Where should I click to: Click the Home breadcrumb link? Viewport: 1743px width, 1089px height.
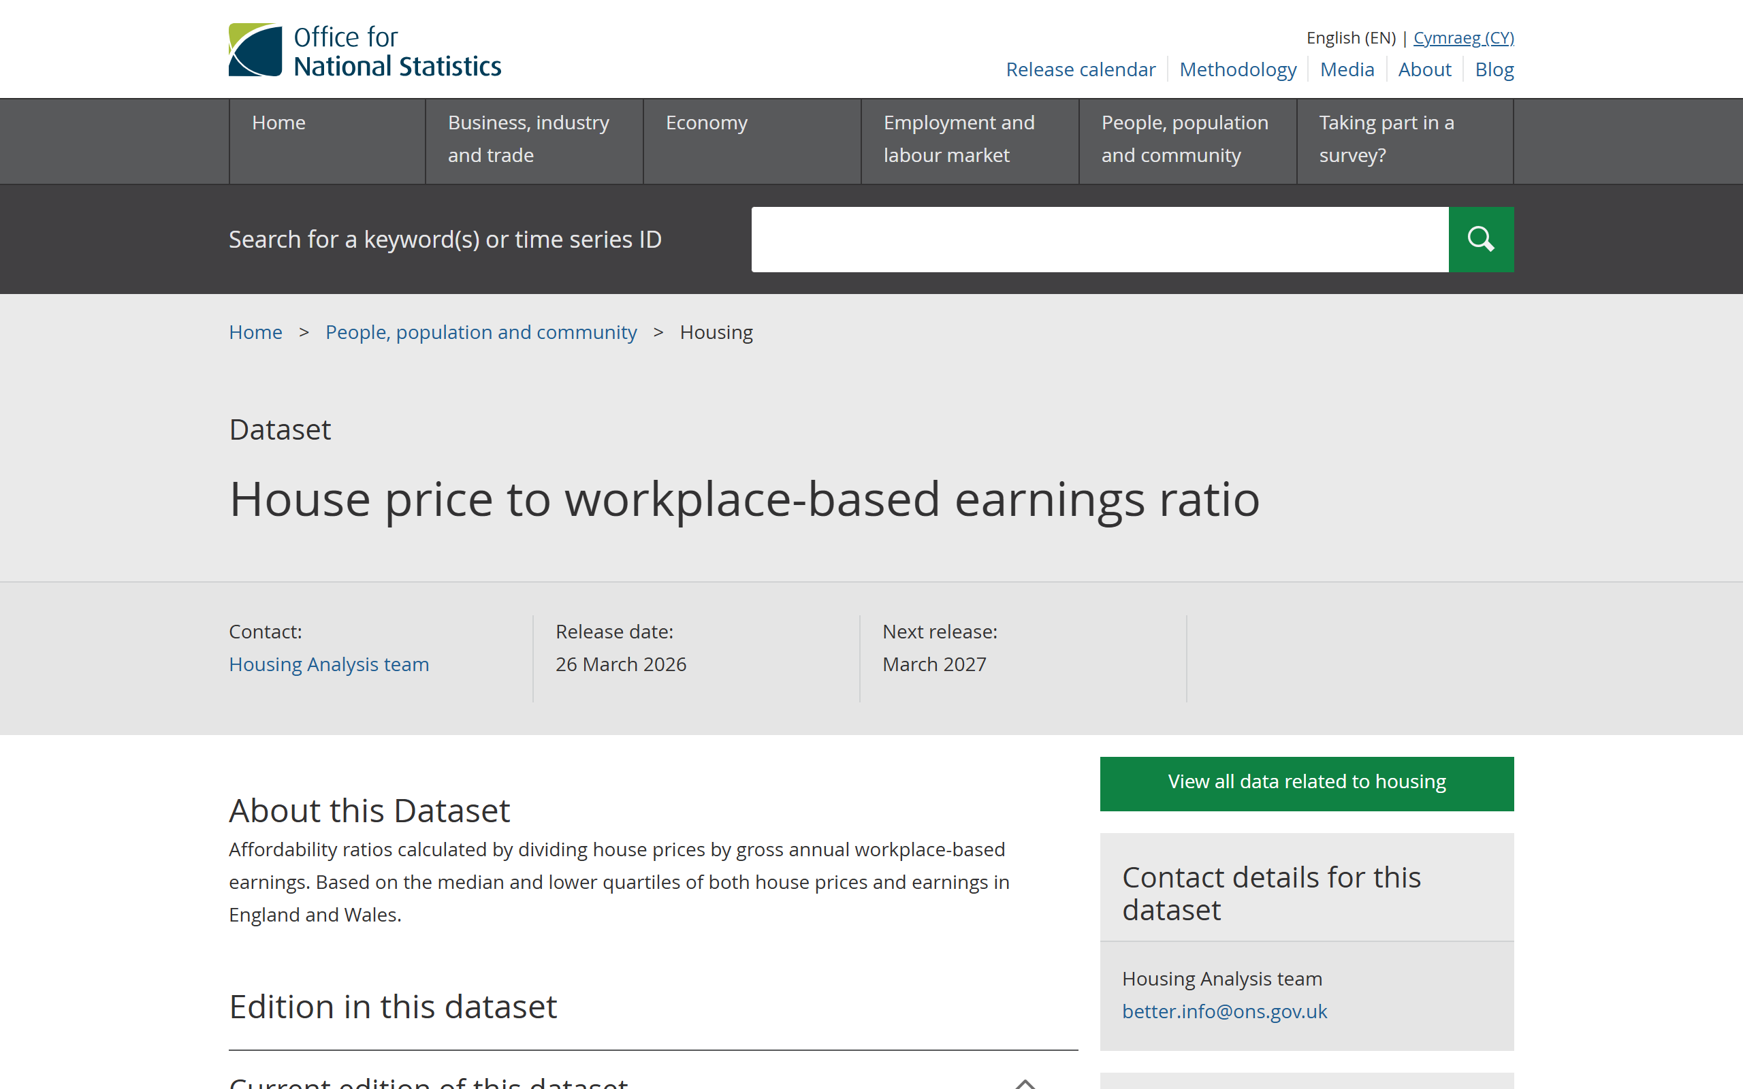tap(256, 332)
